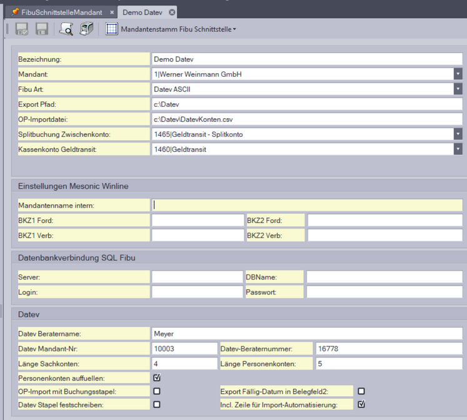Click the Fibu Art value Datev ASCII
Screen dimensions: 467x420
point(172,89)
